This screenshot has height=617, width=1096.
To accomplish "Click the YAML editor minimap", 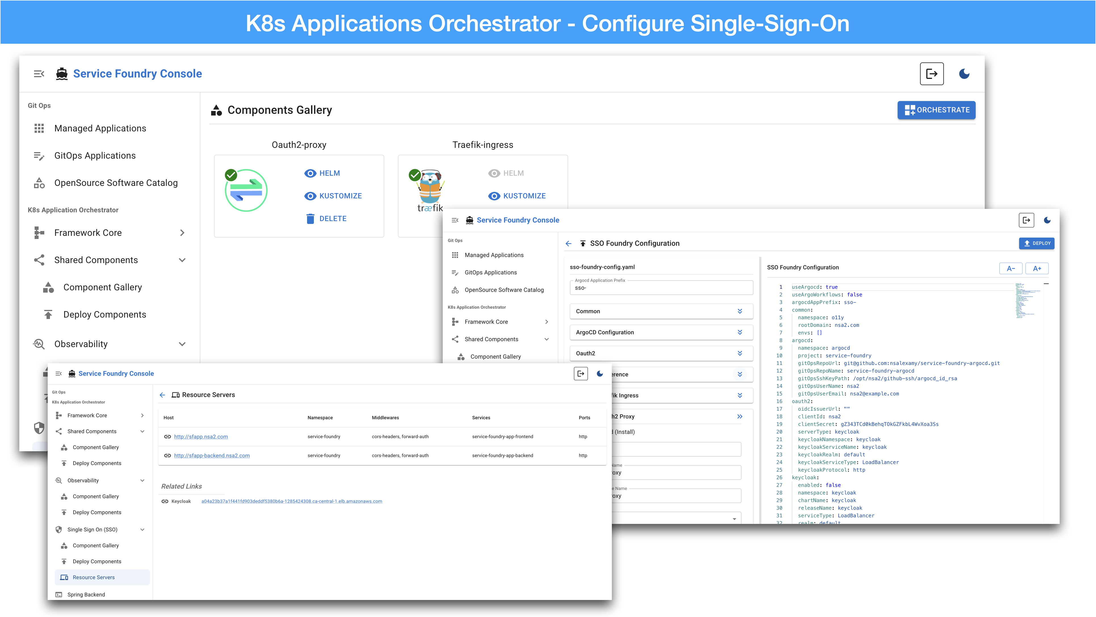I will coord(1028,301).
